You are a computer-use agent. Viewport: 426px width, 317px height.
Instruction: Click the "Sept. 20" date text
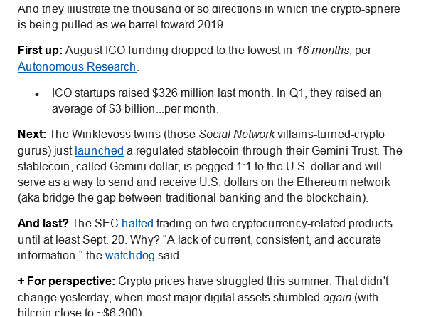pyautogui.click(x=104, y=240)
